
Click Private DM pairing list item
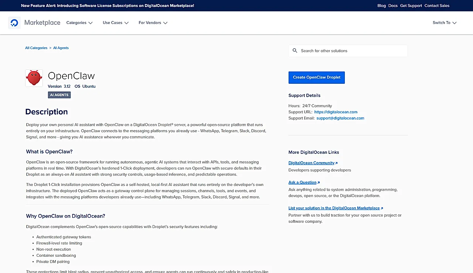point(53,262)
